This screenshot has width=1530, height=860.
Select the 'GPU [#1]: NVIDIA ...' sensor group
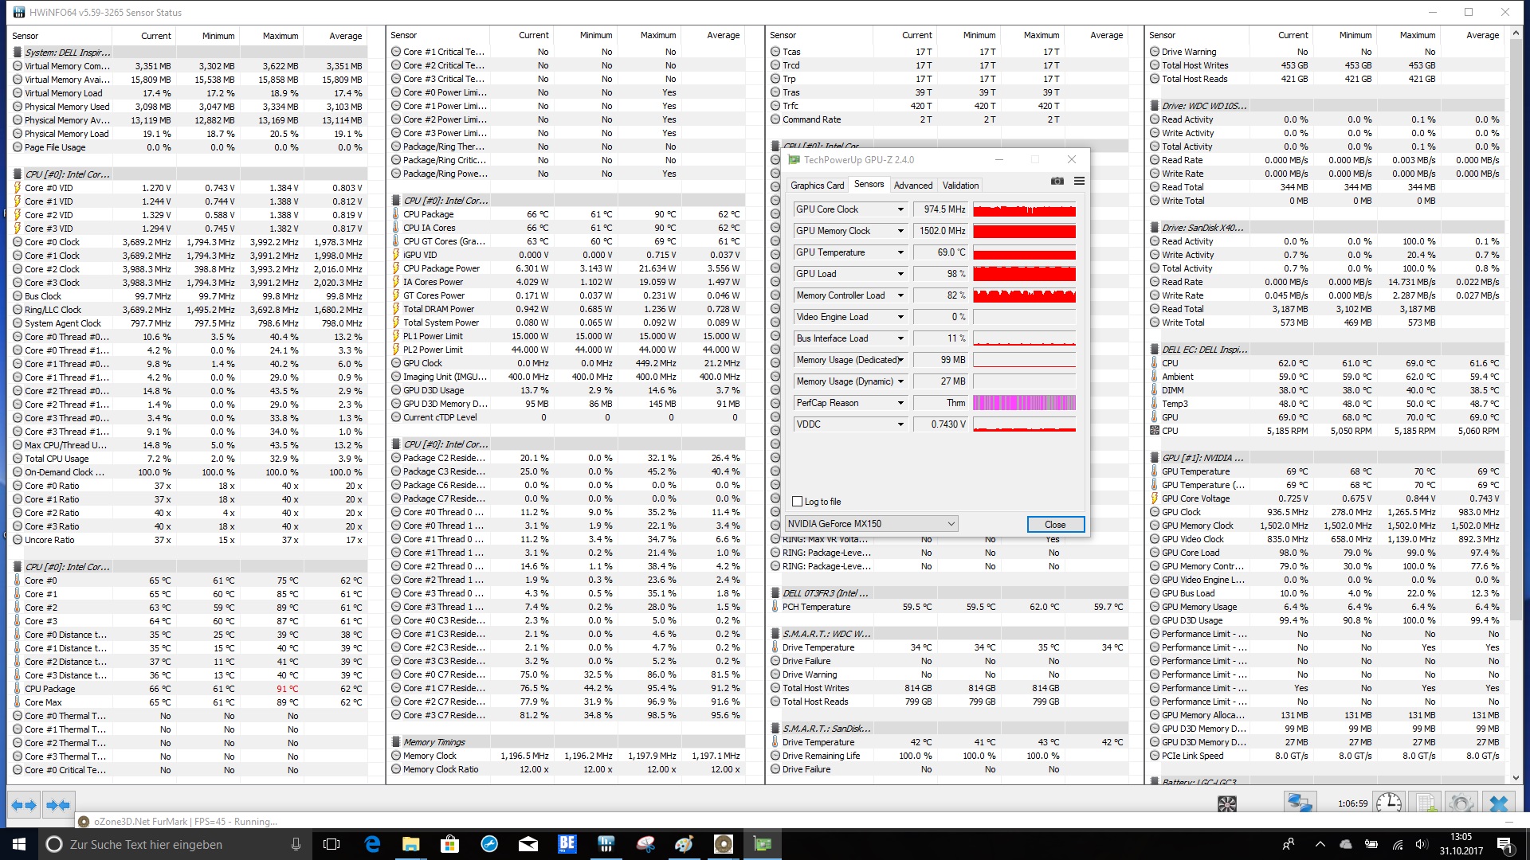click(x=1326, y=458)
